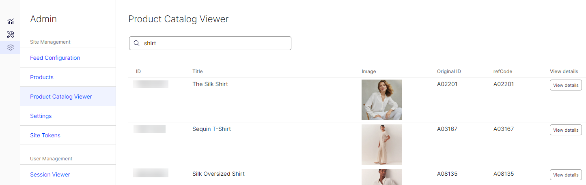Click the Original ID column header
This screenshot has width=586, height=185.
pos(449,71)
